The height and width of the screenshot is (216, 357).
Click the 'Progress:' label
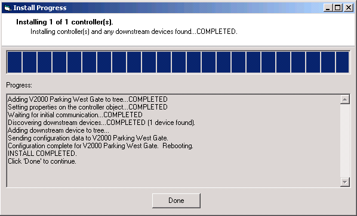tap(19, 85)
